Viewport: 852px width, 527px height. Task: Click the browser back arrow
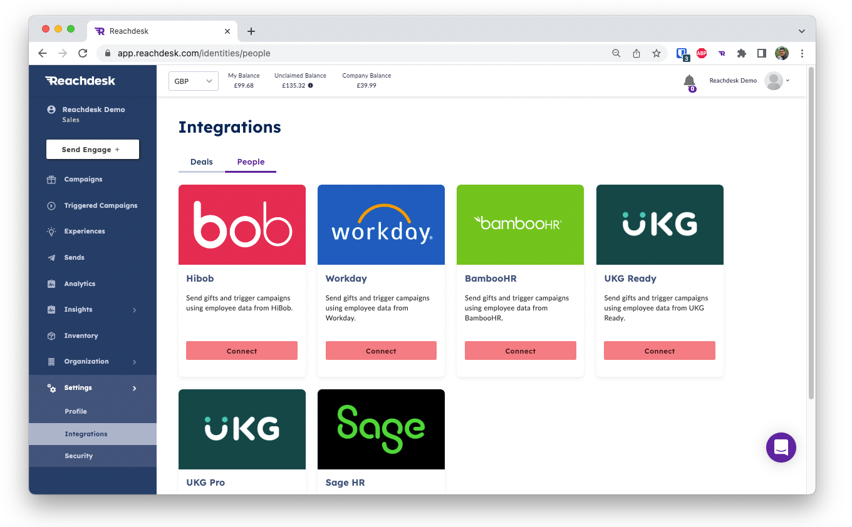coord(43,53)
